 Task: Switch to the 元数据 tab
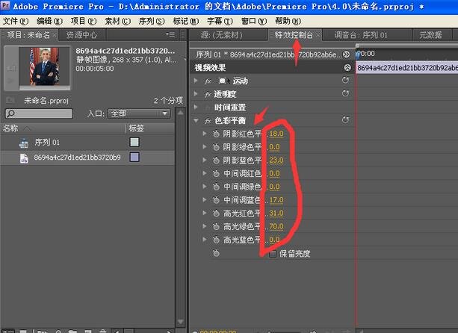(430, 35)
